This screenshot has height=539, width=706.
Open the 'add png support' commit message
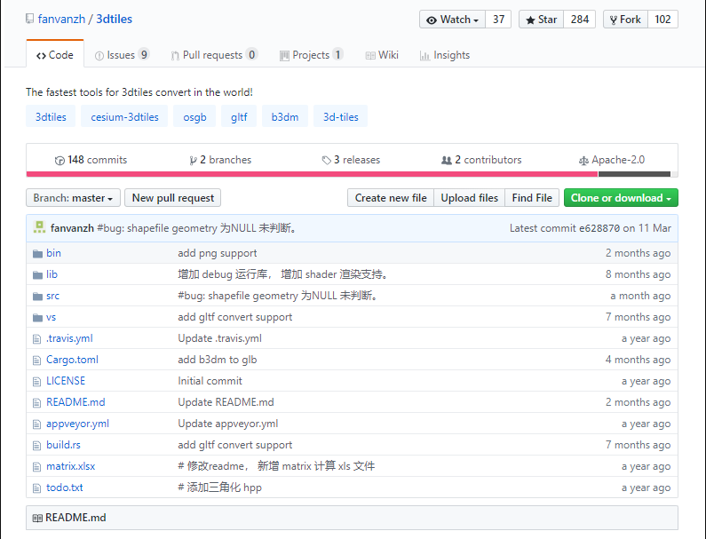217,253
